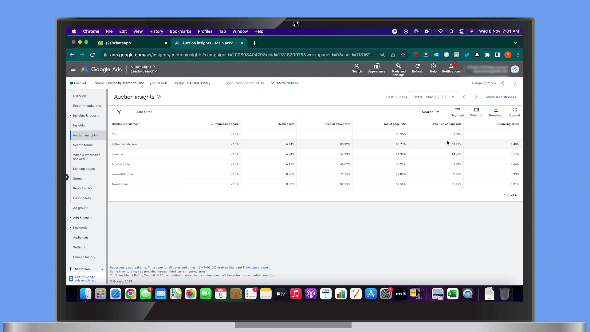Open Finder from the dock
The height and width of the screenshot is (332, 590).
[x=85, y=294]
